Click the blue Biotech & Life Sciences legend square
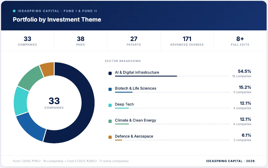This screenshot has height=168, width=268. point(110,89)
